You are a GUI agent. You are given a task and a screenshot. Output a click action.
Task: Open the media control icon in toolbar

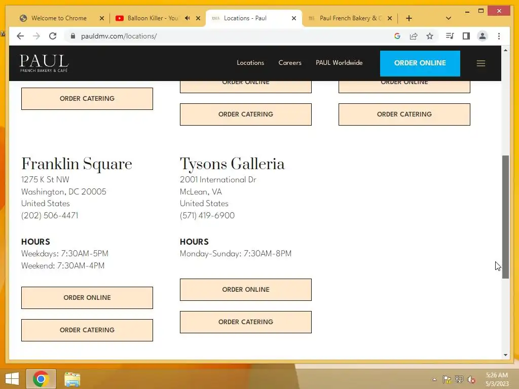tap(450, 36)
